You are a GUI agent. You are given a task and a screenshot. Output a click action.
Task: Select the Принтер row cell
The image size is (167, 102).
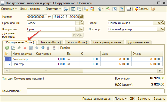tap(23, 64)
